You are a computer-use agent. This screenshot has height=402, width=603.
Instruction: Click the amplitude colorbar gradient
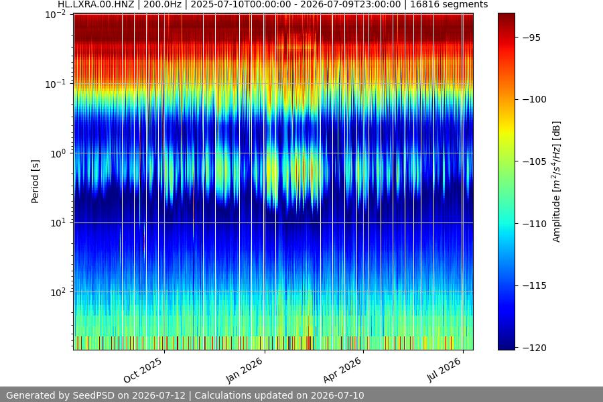(506, 182)
